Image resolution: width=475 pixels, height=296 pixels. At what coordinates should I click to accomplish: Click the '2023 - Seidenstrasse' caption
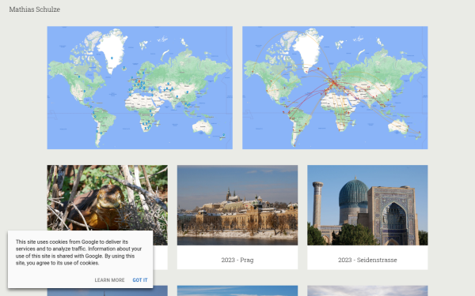[367, 260]
